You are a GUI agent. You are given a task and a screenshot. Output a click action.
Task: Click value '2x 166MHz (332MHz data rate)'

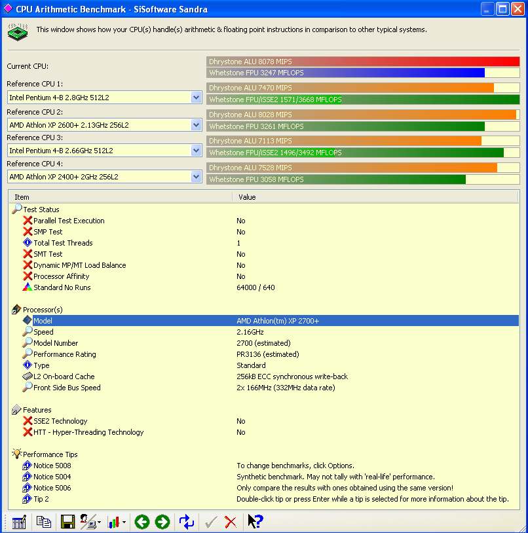point(286,388)
